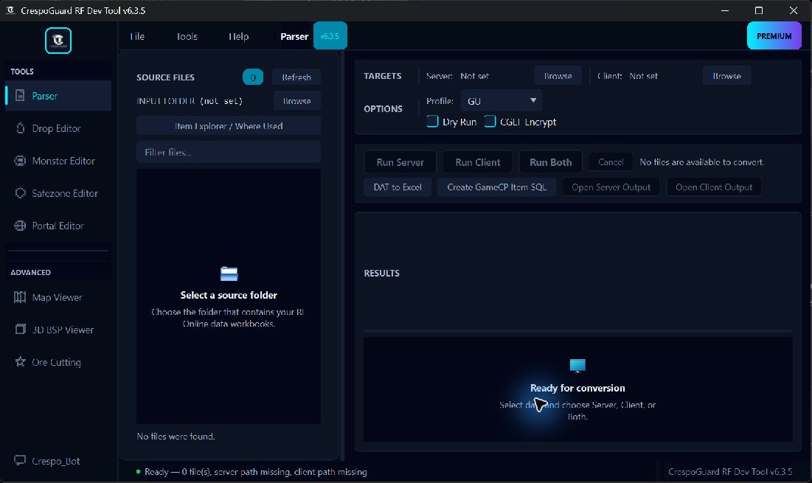
Task: Open the Ore Cutting tool
Action: pos(58,362)
